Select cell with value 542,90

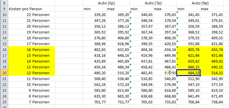(x=212, y=79)
